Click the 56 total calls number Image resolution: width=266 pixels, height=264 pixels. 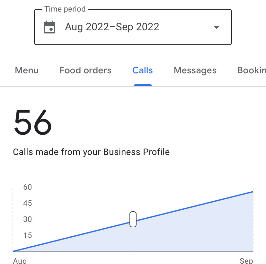pos(32,122)
